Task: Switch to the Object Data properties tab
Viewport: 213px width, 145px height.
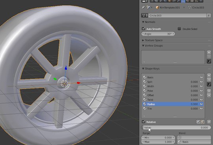Action: (183, 1)
